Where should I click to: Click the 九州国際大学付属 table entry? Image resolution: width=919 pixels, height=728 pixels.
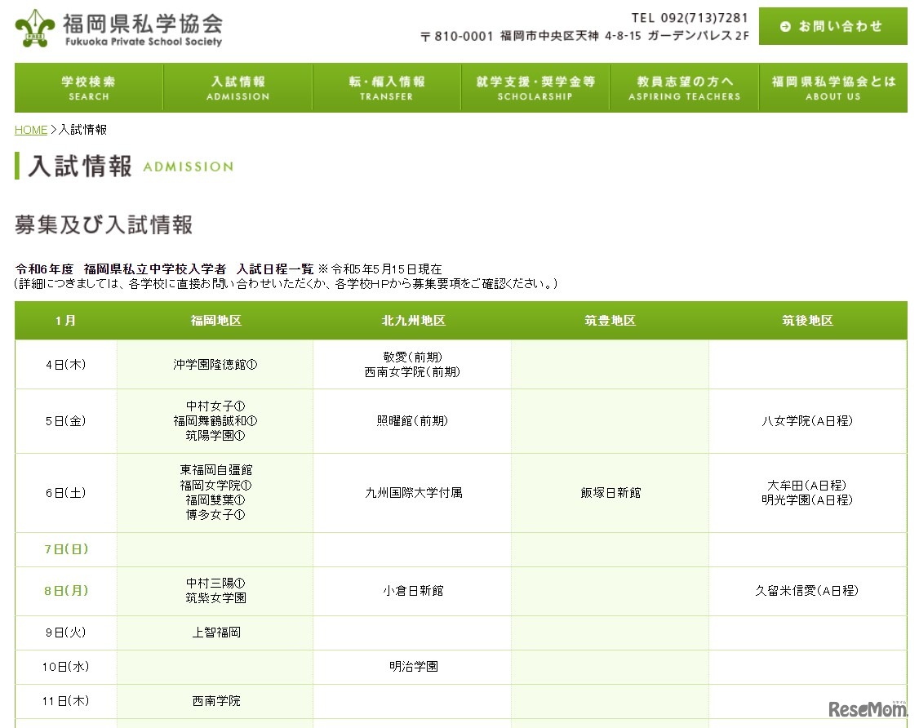(413, 493)
